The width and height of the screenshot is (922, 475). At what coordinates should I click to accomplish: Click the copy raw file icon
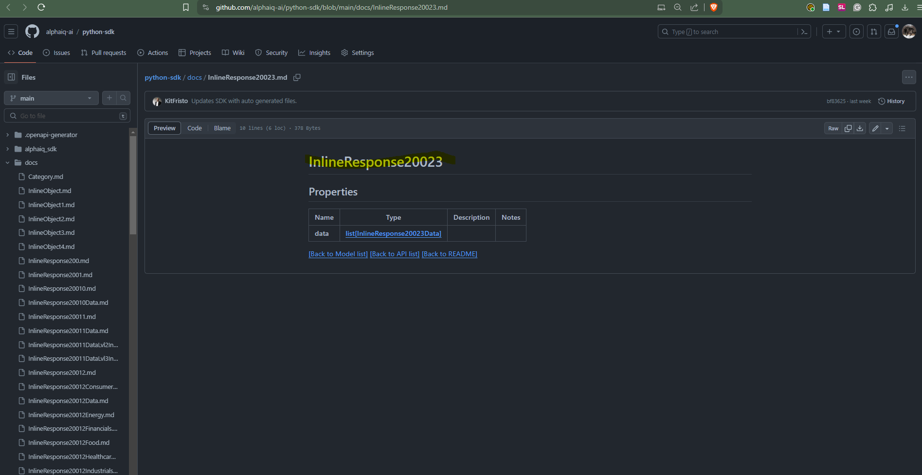(848, 128)
